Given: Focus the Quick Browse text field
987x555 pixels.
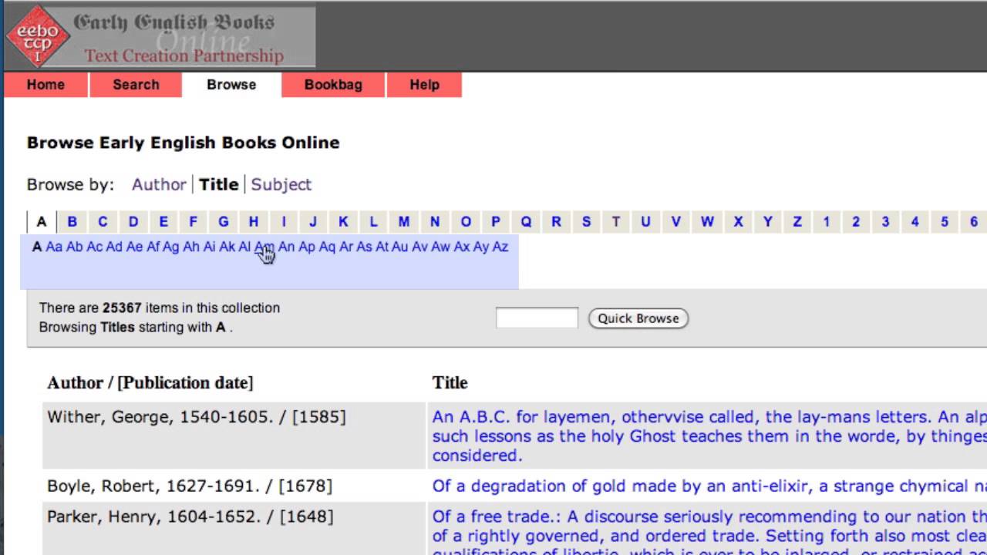Looking at the screenshot, I should click(x=537, y=318).
